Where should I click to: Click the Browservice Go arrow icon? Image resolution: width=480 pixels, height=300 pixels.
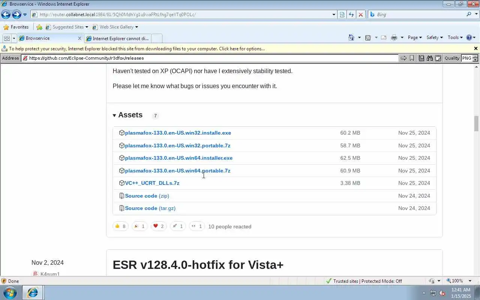tap(403, 58)
